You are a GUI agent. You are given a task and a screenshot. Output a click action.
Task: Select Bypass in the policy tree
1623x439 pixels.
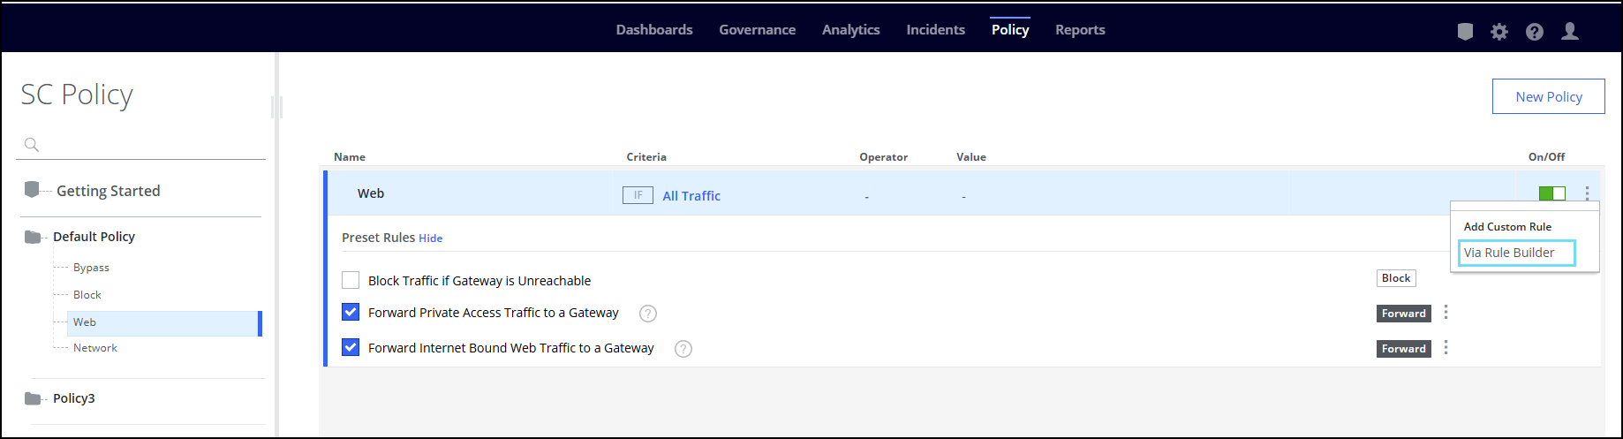tap(91, 268)
